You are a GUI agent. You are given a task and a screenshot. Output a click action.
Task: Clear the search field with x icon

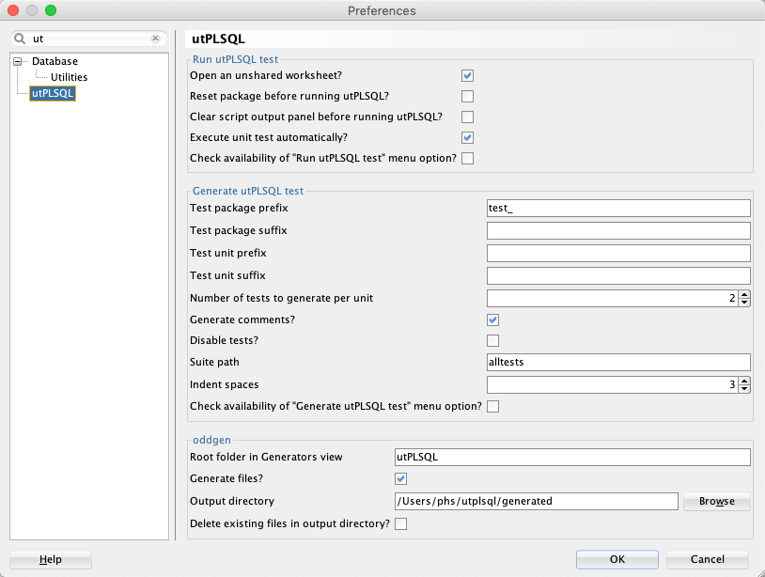click(x=156, y=39)
